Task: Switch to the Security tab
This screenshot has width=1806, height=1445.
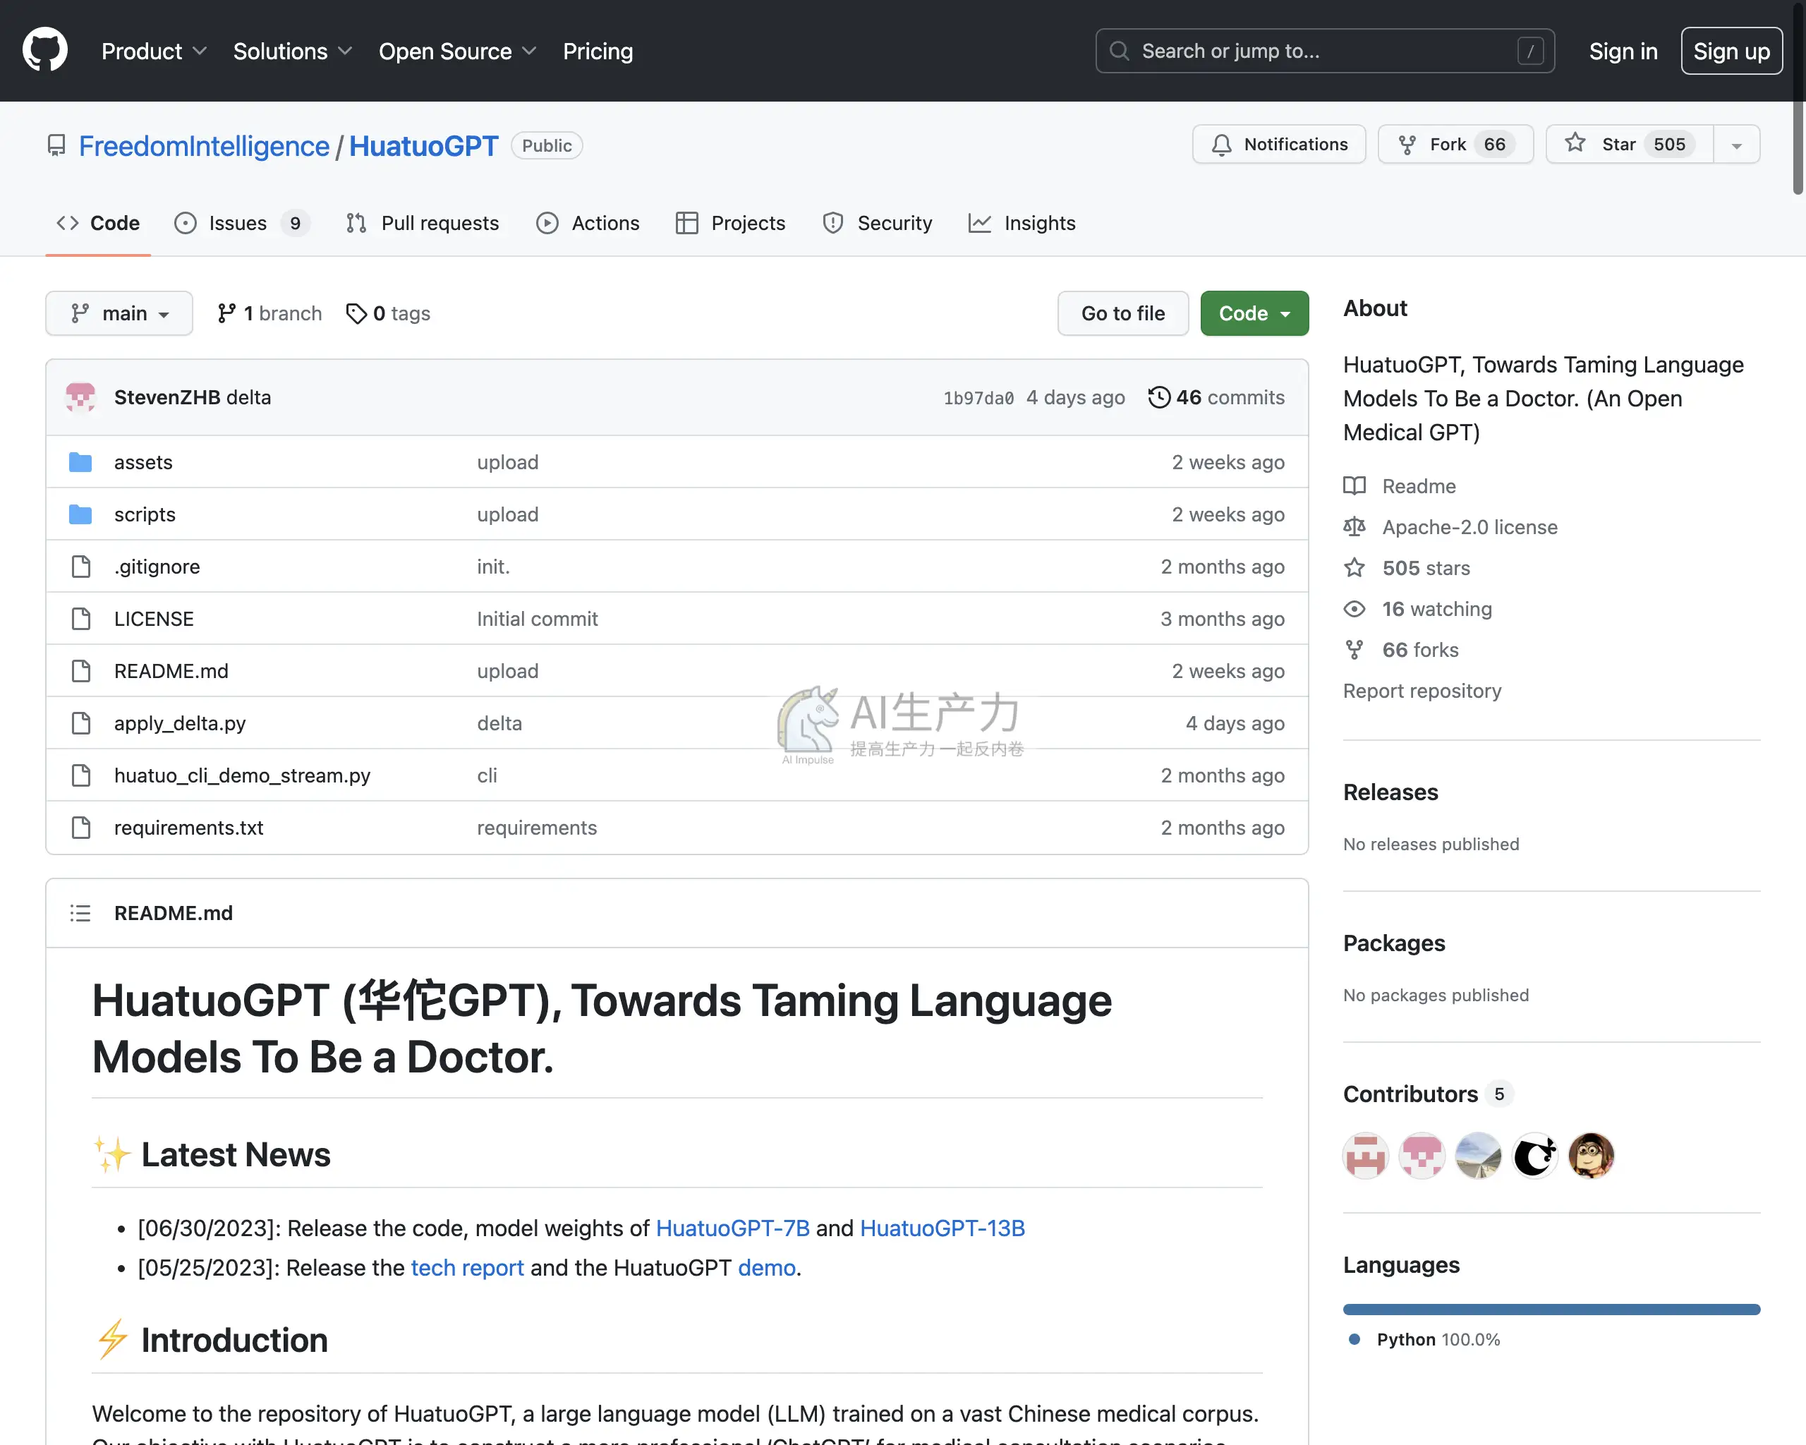Action: point(877,223)
